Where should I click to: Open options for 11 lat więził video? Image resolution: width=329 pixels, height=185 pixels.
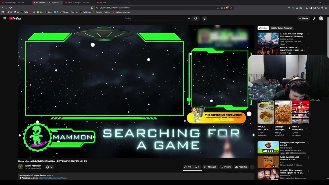click(308, 171)
